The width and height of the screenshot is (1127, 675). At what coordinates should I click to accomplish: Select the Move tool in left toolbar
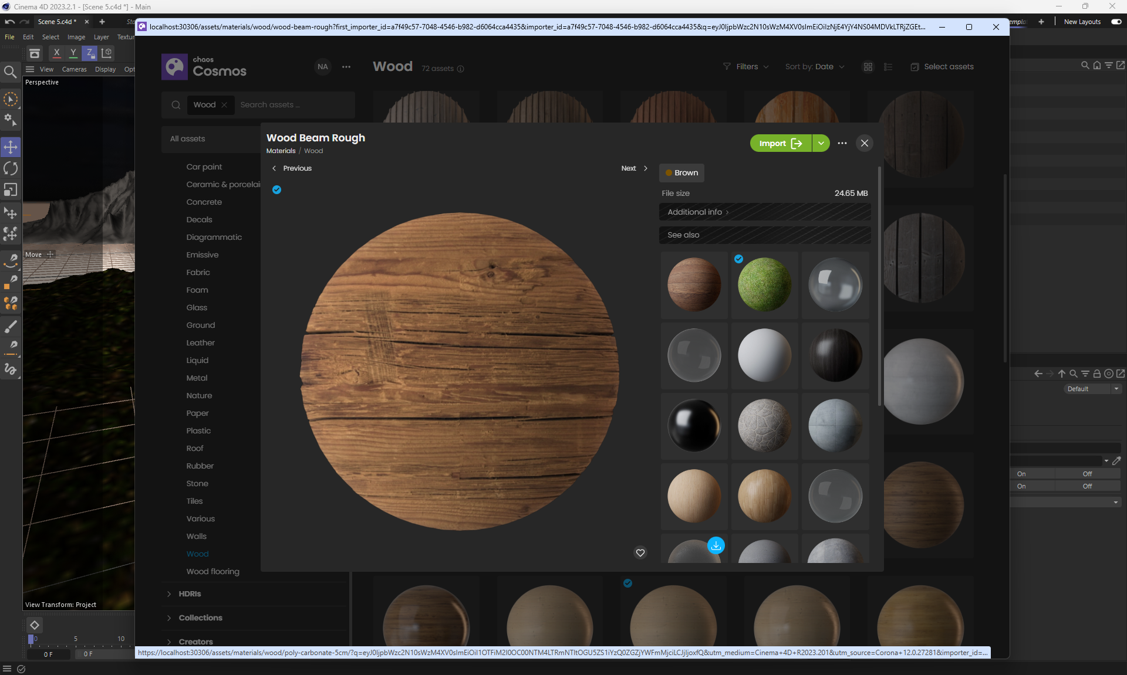(11, 147)
